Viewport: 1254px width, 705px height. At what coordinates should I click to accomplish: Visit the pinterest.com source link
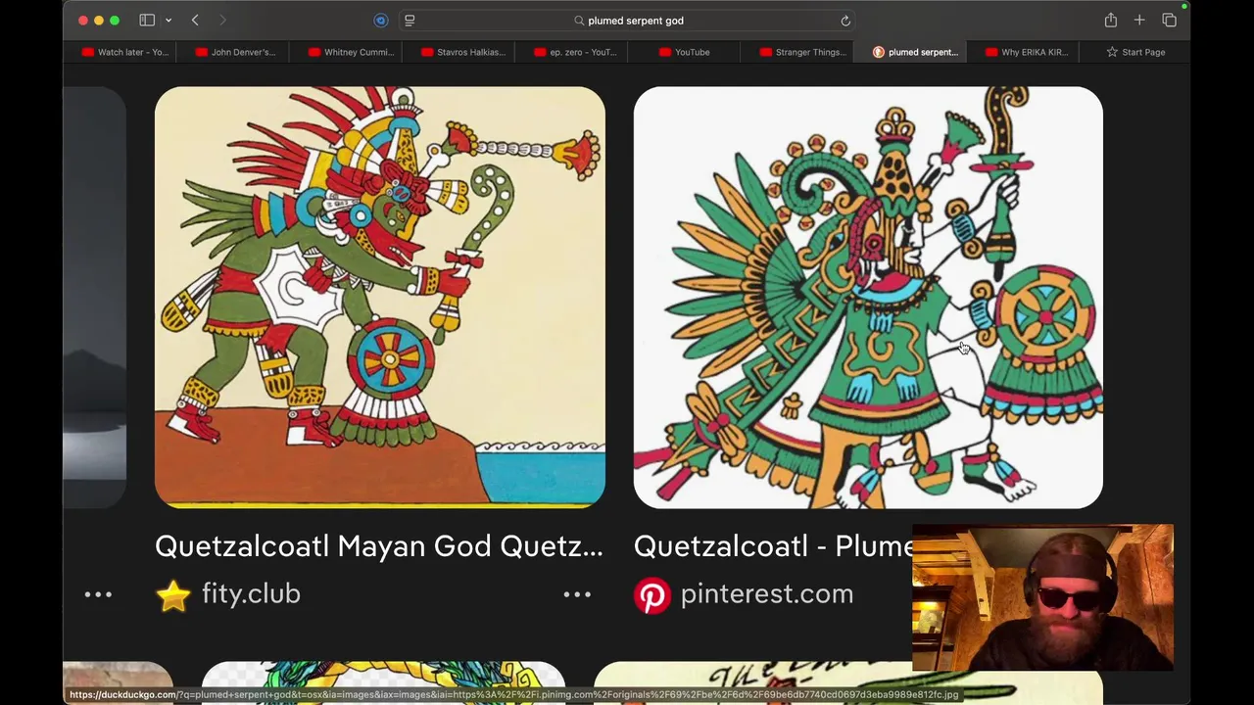click(x=766, y=594)
